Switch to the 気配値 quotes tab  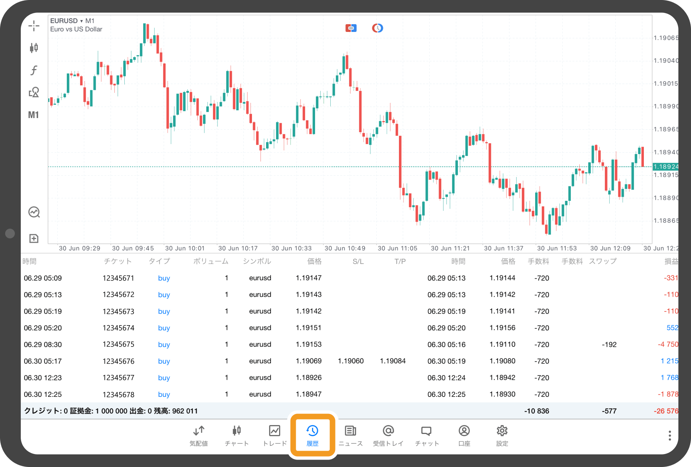pyautogui.click(x=199, y=436)
